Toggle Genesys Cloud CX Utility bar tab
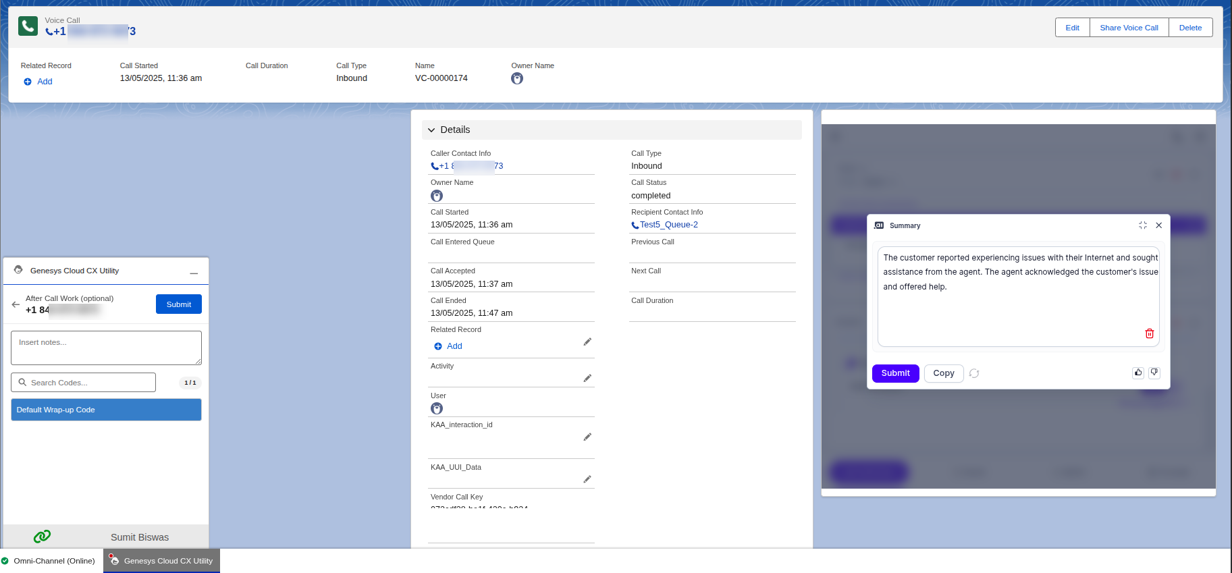 (162, 561)
